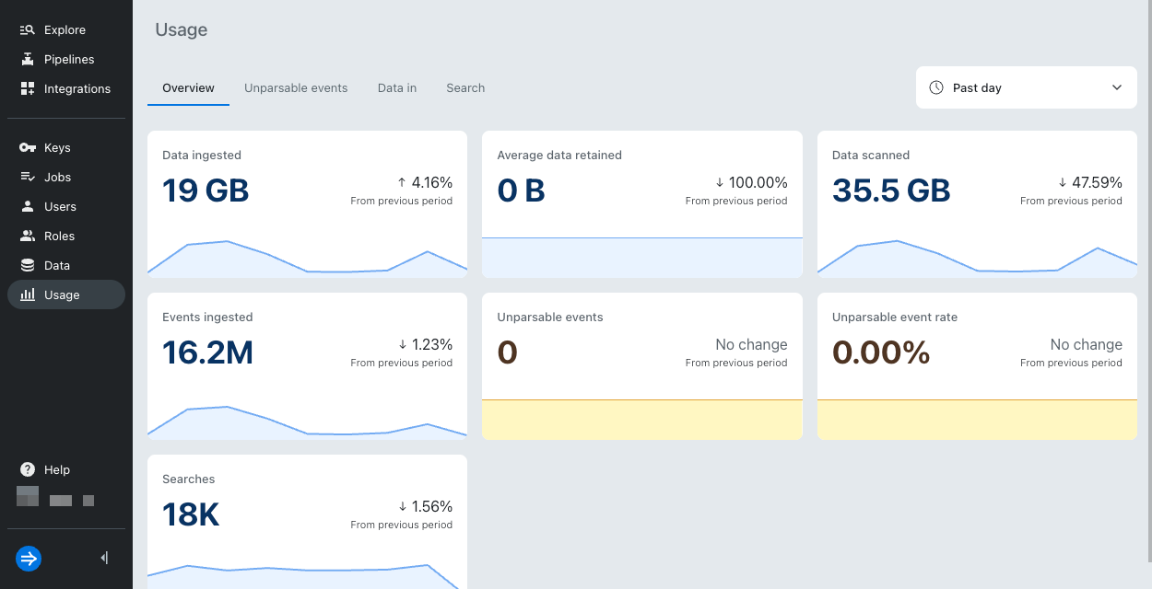This screenshot has height=589, width=1152.
Task: Click the clock icon in time selector
Action: point(936,88)
